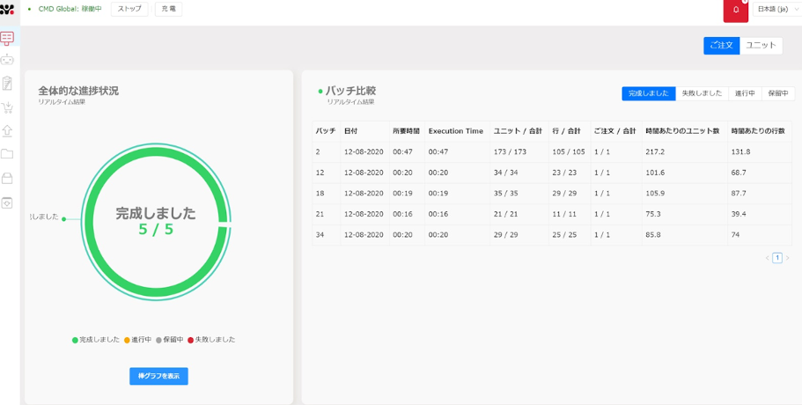
Task: Toggle green 完成しました legend swatch
Action: (76, 340)
